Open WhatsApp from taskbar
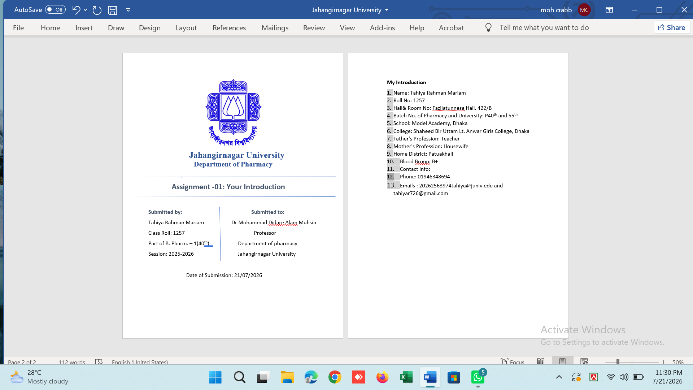 click(x=478, y=377)
